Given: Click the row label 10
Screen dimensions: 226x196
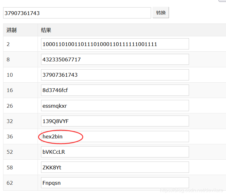Looking at the screenshot, I should point(10,75).
